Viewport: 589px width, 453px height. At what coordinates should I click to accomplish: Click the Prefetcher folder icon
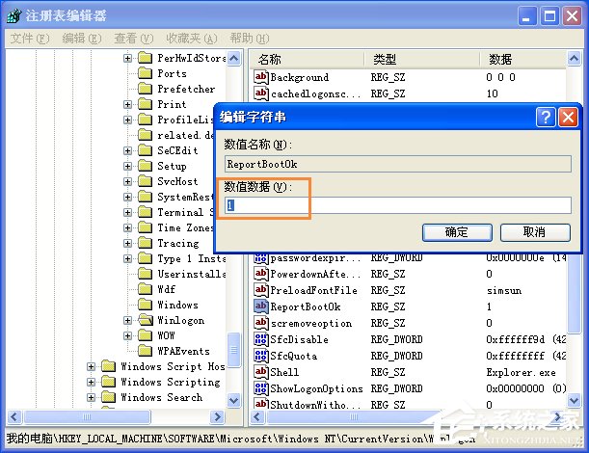[x=145, y=89]
